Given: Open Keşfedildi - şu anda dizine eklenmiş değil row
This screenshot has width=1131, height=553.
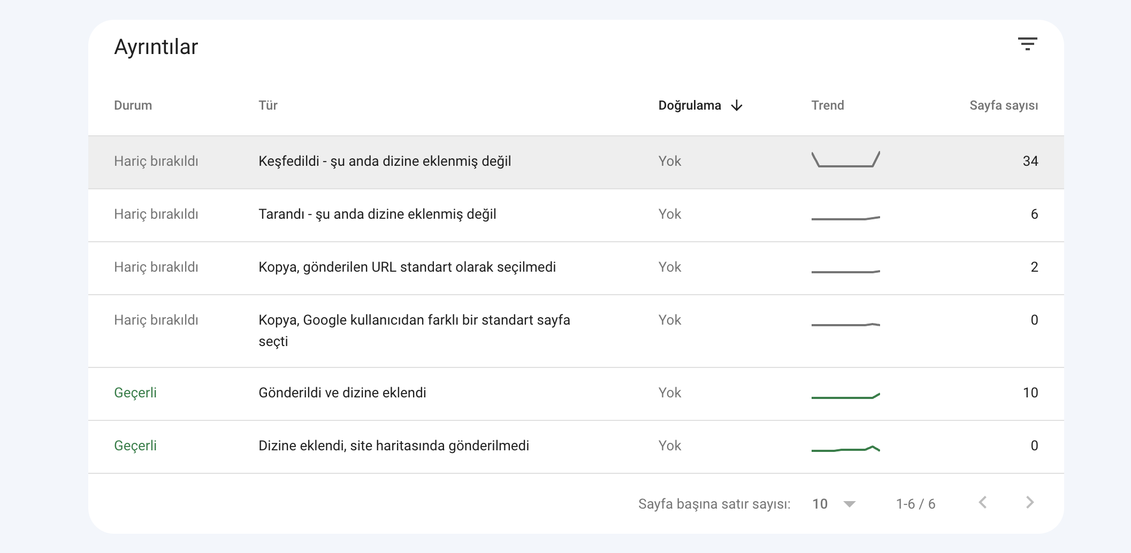Looking at the screenshot, I should pyautogui.click(x=576, y=162).
